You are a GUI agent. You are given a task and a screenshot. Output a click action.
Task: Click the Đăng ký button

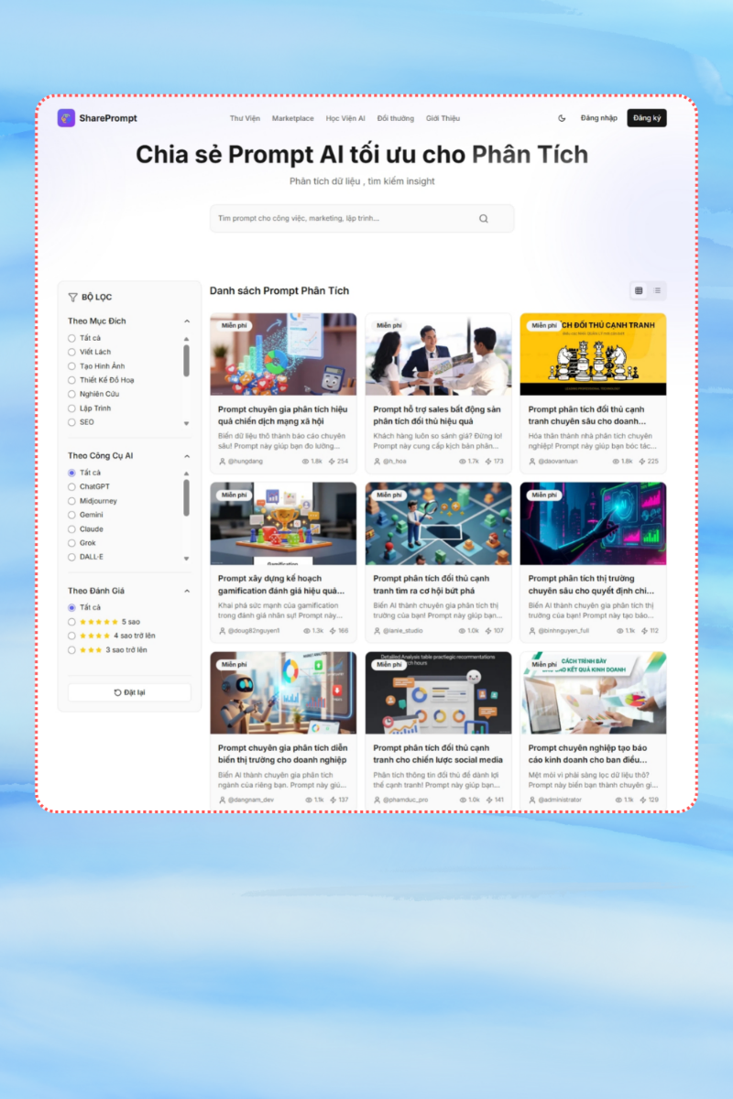[647, 118]
